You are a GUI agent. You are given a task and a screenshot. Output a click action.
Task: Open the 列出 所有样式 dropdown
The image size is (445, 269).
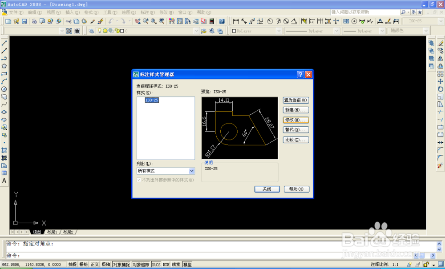point(192,171)
